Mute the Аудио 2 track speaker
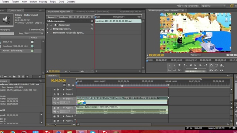The image size is (237, 133). (54, 116)
